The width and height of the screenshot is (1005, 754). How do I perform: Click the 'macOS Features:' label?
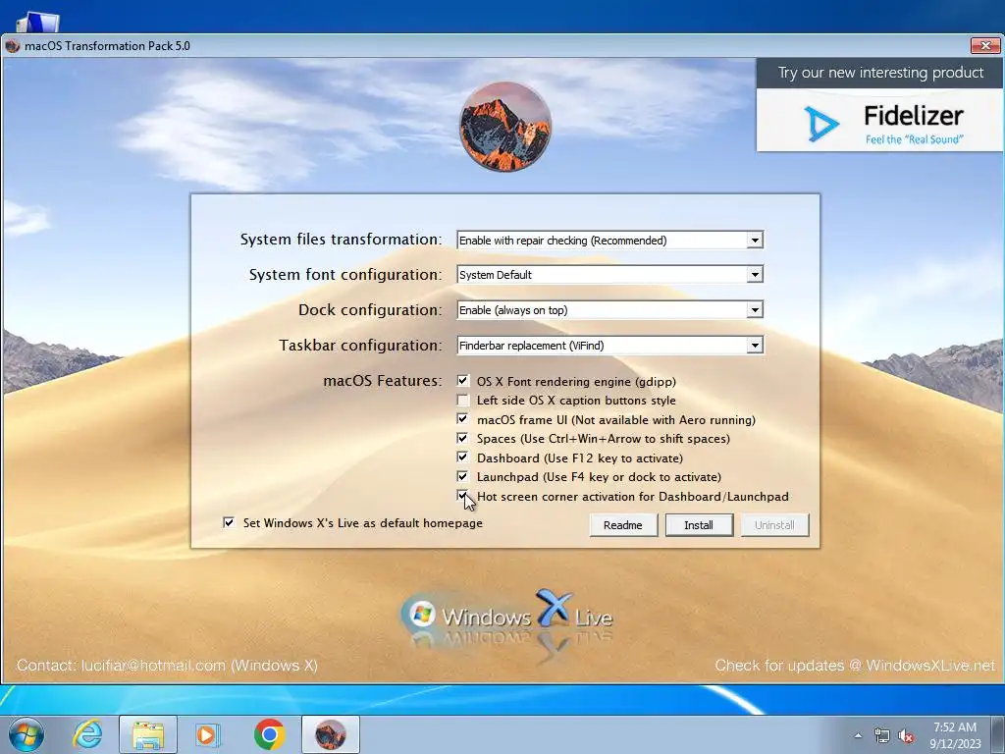point(383,381)
